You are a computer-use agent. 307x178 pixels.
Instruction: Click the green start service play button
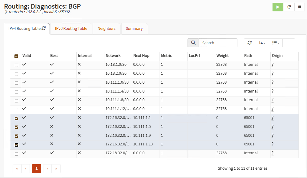[x=277, y=7]
